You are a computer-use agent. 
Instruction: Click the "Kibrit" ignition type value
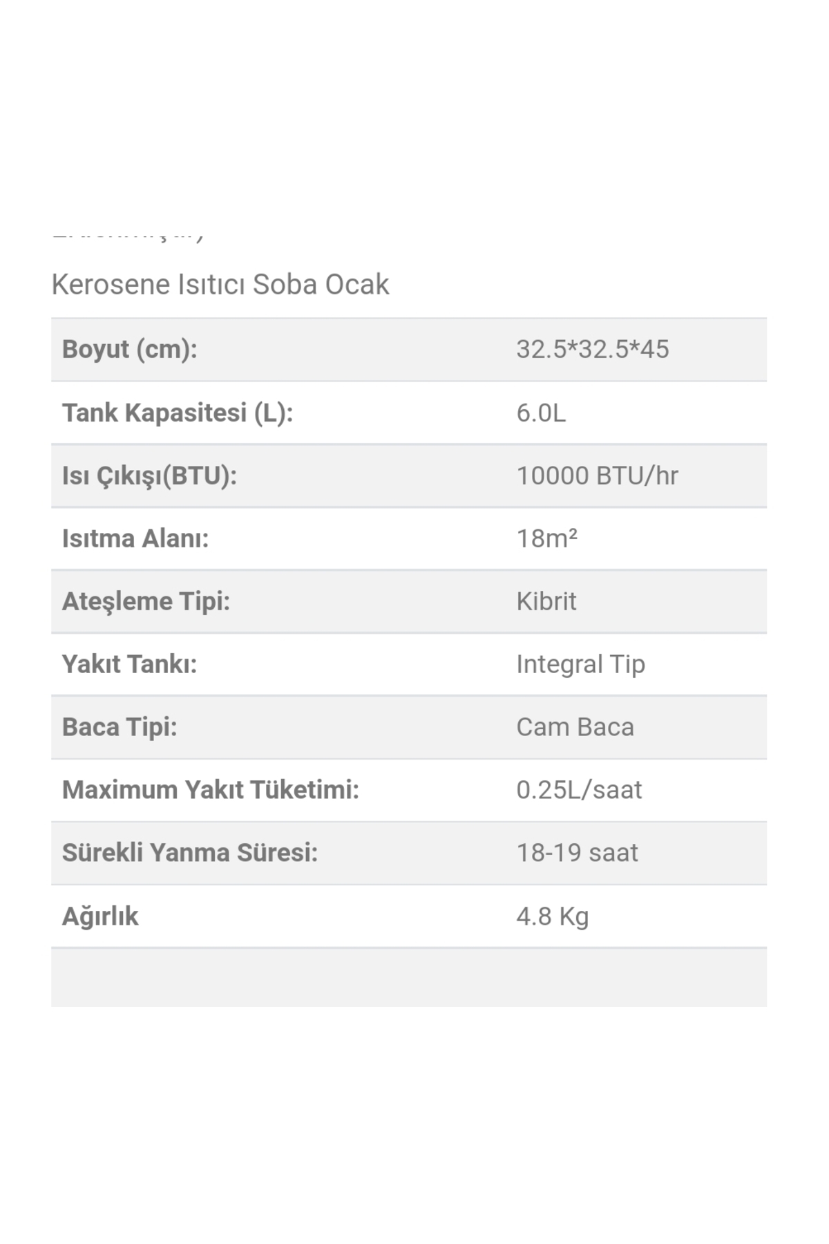[x=546, y=601]
